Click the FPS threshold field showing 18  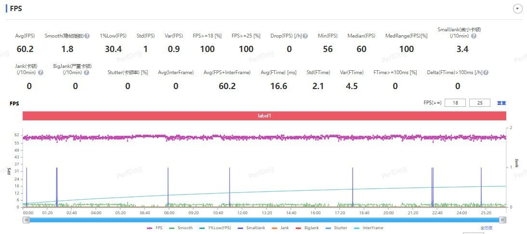pyautogui.click(x=455, y=103)
